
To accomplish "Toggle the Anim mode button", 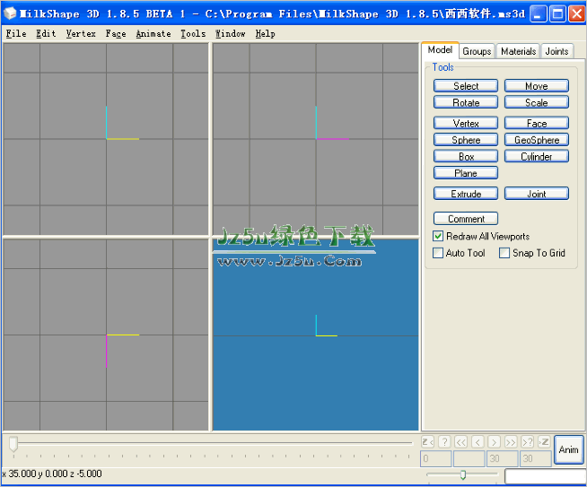I will click(569, 449).
